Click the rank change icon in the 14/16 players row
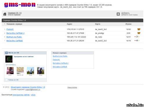This screenshot has height=108, width=145. tap(137, 41)
